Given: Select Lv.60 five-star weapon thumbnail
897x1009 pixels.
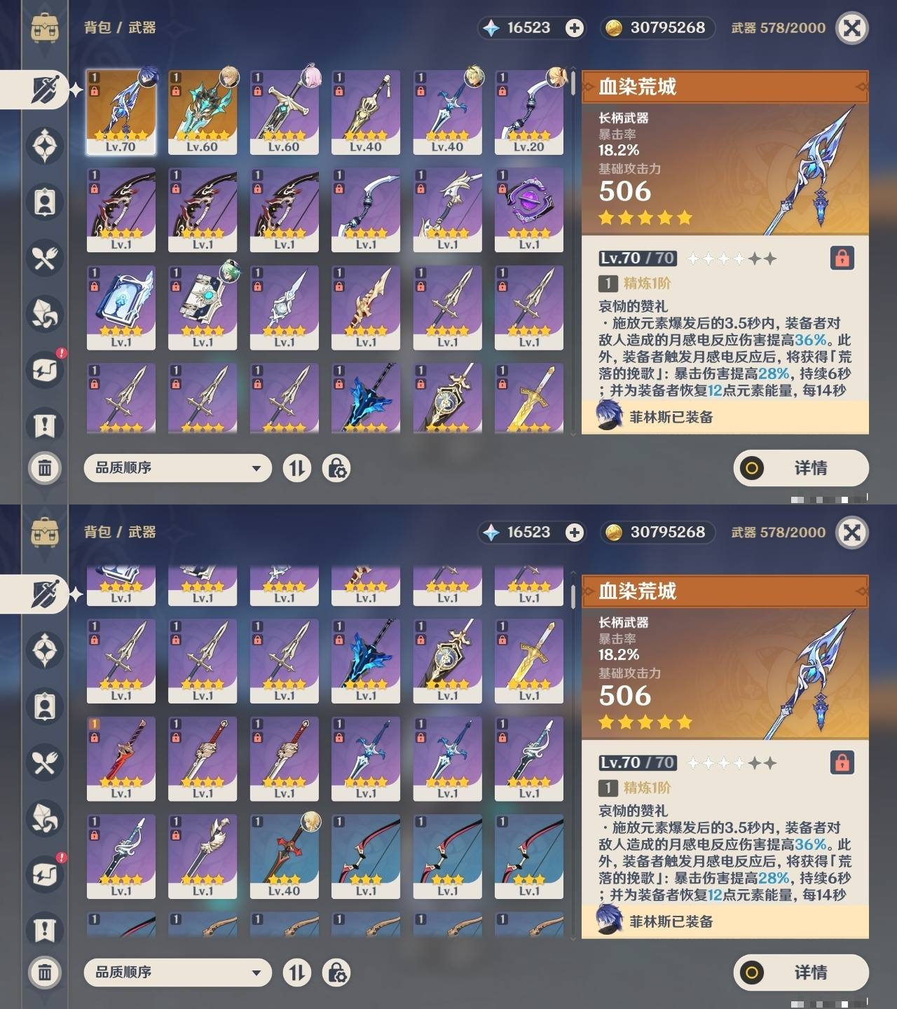Looking at the screenshot, I should [x=203, y=111].
